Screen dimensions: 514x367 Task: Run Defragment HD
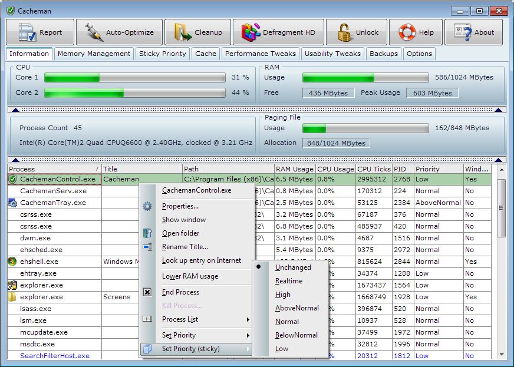[277, 32]
